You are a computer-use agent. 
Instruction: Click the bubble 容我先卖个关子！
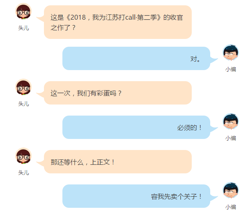136,196
